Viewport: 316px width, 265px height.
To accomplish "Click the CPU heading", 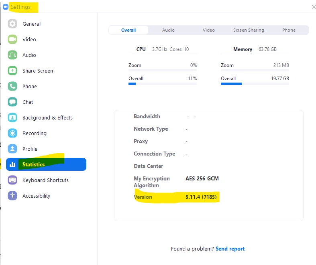I will click(x=141, y=49).
